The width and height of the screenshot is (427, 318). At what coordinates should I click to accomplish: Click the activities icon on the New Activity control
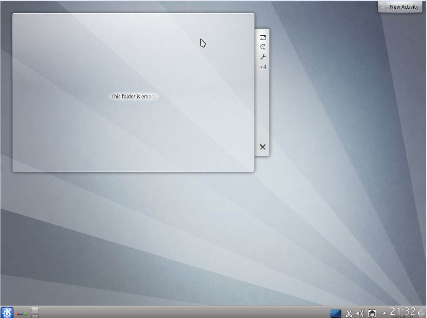383,6
